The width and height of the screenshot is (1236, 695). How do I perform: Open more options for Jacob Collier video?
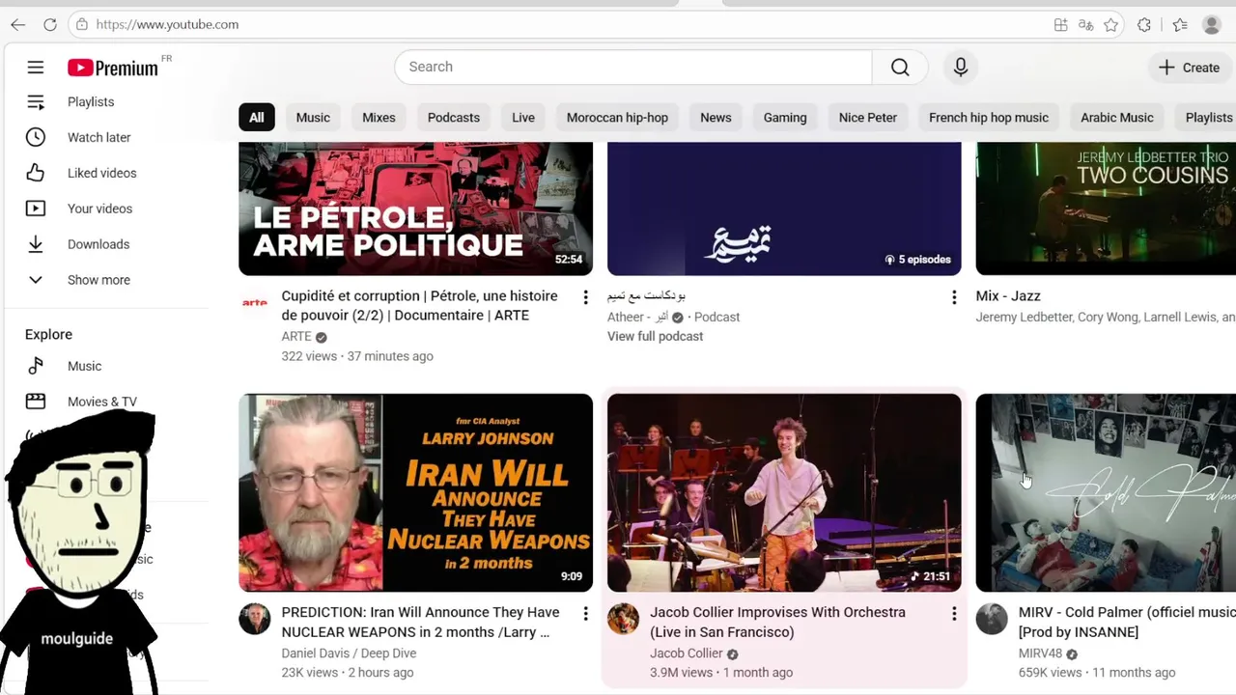tap(954, 614)
